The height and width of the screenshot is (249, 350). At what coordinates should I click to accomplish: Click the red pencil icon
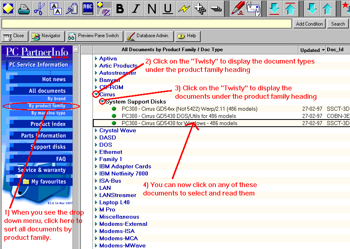pyautogui.click(x=237, y=8)
